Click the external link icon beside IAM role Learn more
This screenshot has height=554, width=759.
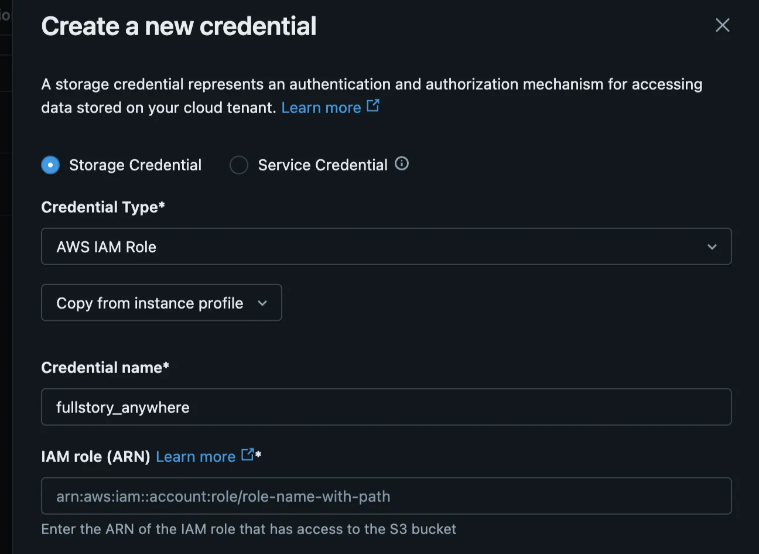[247, 455]
